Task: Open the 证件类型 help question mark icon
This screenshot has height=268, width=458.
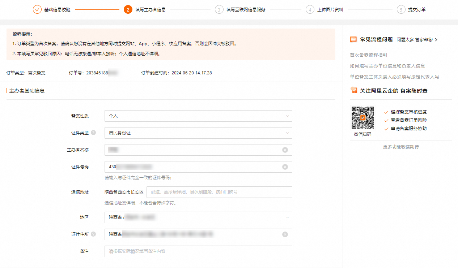Action: coord(94,133)
